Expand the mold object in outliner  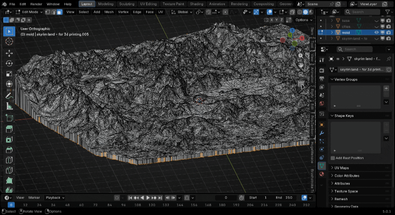point(332,32)
